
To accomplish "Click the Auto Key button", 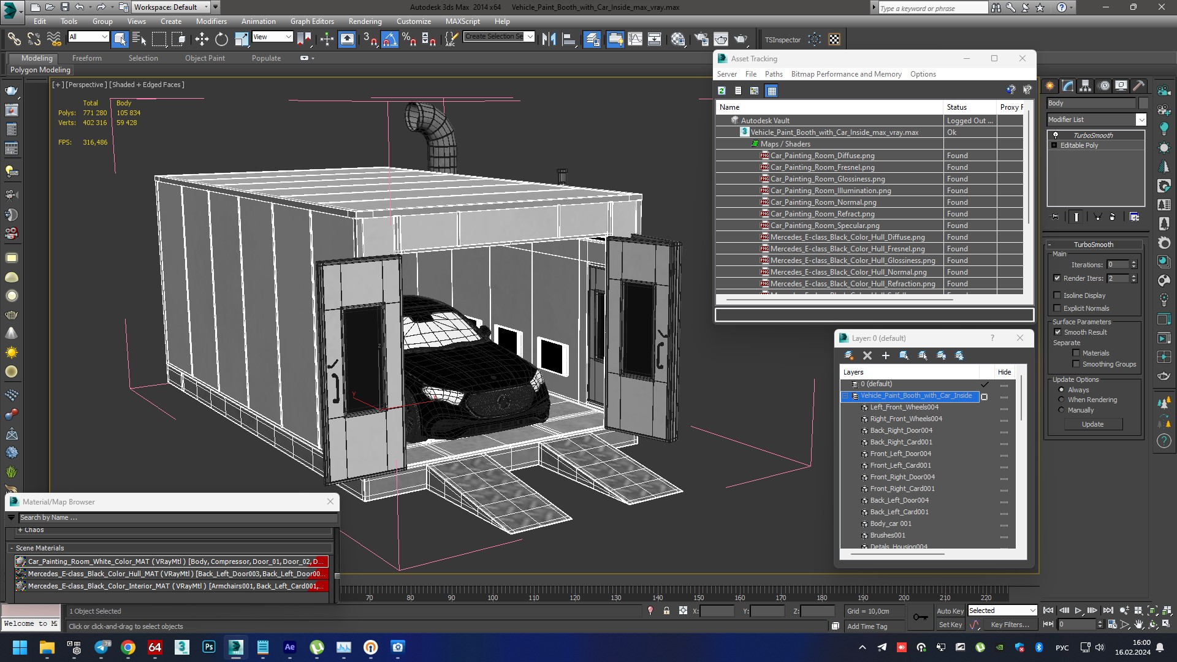I will click(950, 611).
